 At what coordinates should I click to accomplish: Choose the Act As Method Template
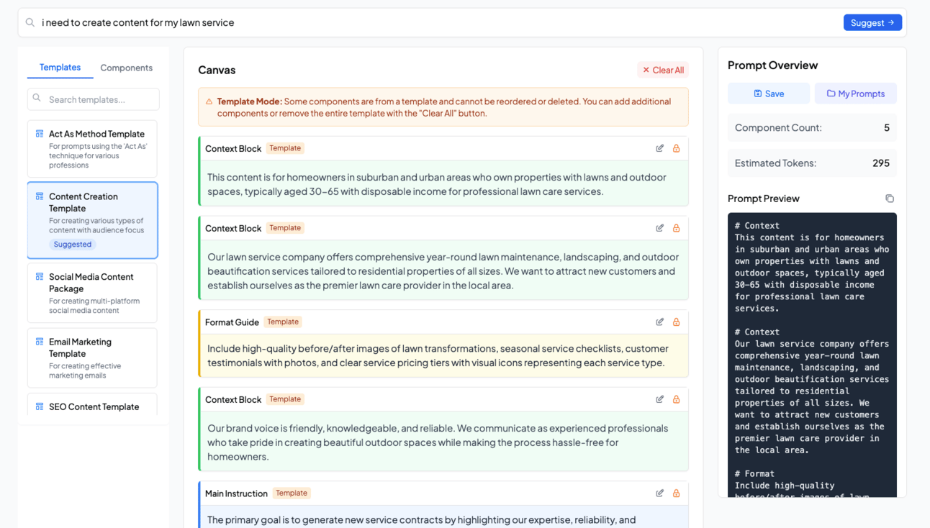[92, 148]
